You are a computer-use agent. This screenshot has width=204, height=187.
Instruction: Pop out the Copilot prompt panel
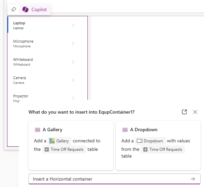tap(184, 112)
